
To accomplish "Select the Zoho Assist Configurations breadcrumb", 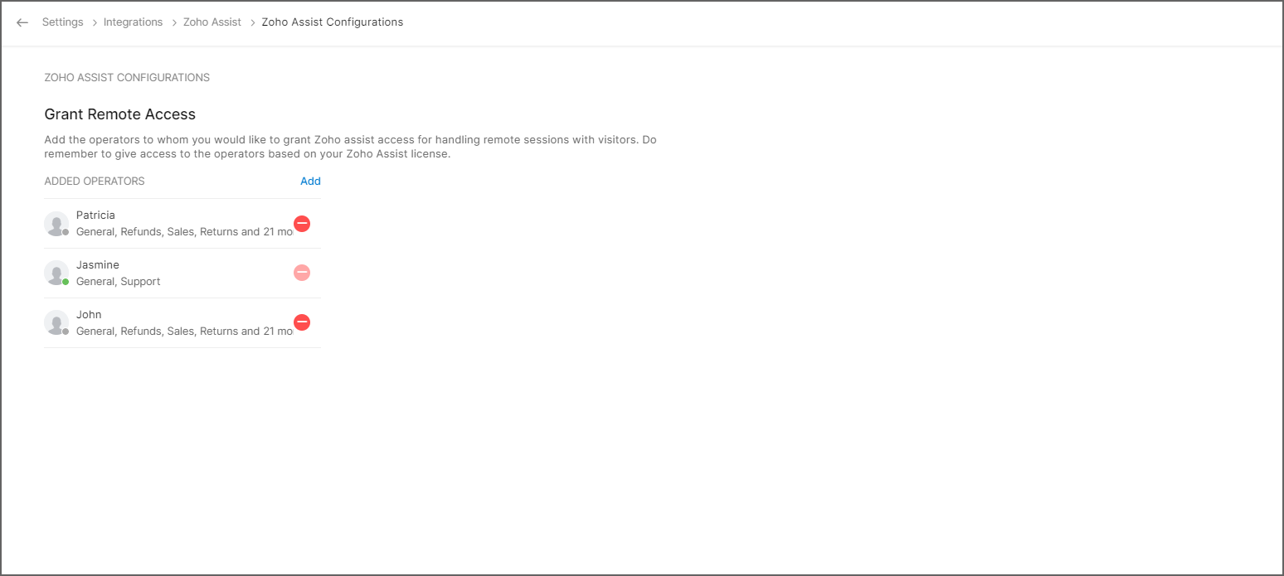I will click(333, 22).
